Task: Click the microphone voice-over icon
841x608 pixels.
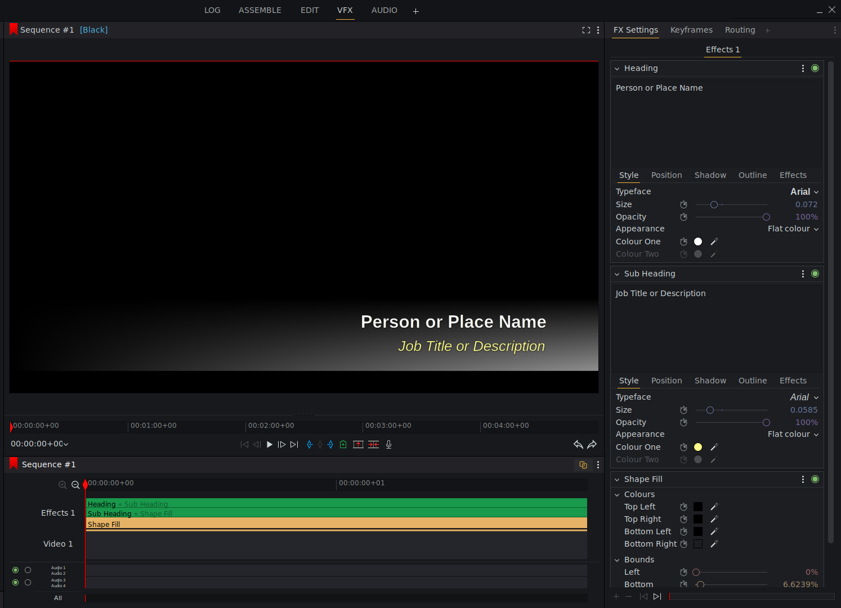Action: 388,445
